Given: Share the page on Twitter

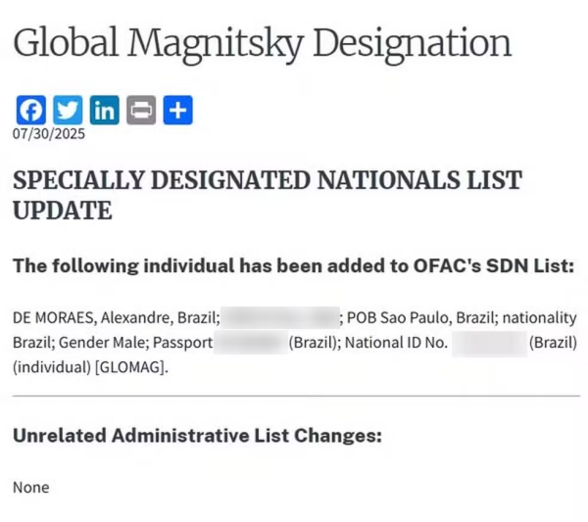Looking at the screenshot, I should click(68, 111).
